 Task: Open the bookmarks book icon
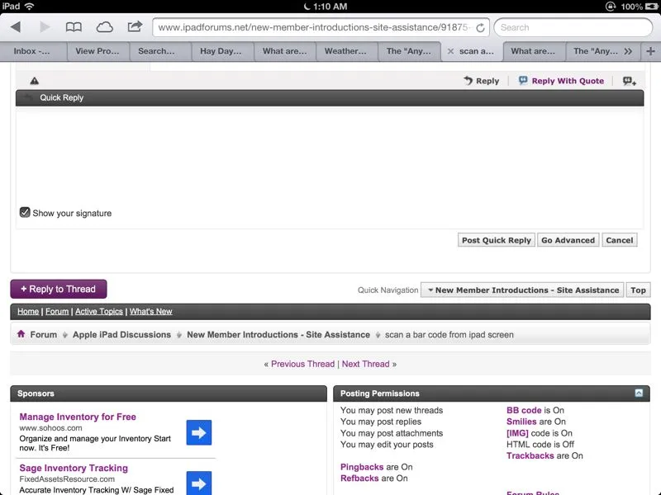pyautogui.click(x=74, y=27)
